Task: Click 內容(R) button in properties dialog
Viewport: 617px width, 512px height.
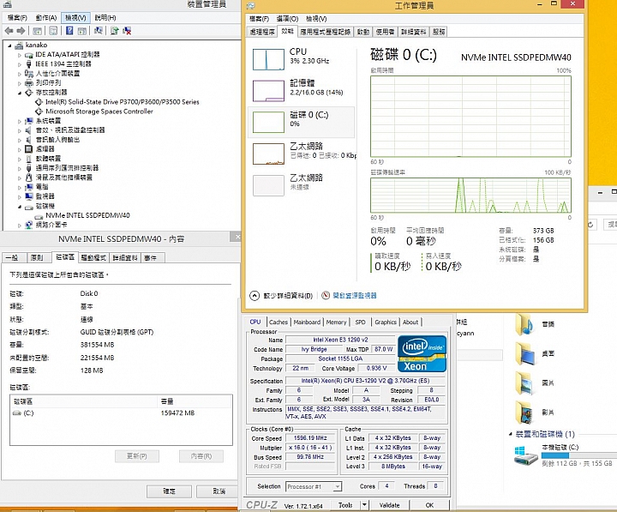Action: point(201,456)
